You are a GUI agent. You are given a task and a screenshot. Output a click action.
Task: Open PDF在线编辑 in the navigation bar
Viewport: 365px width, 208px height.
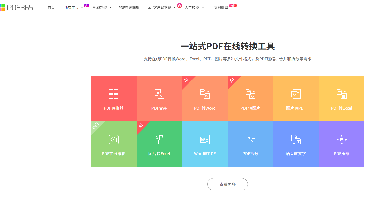coord(129,8)
